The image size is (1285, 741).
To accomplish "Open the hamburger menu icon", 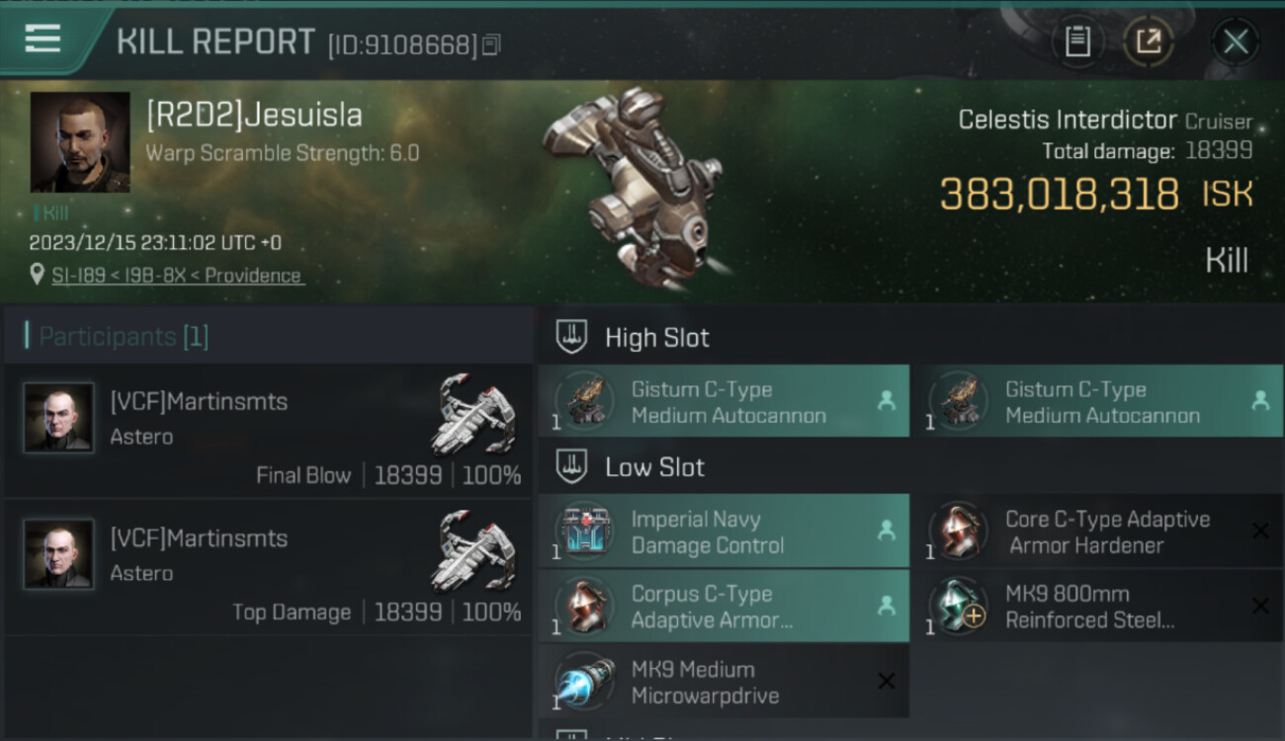I will tap(43, 40).
